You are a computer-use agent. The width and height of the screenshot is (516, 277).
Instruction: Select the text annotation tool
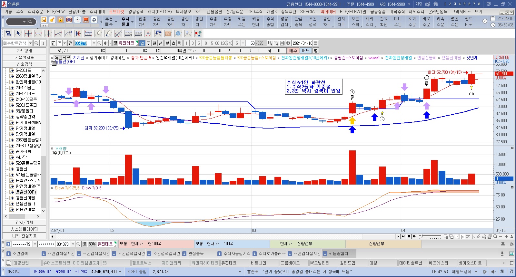tap(188, 33)
